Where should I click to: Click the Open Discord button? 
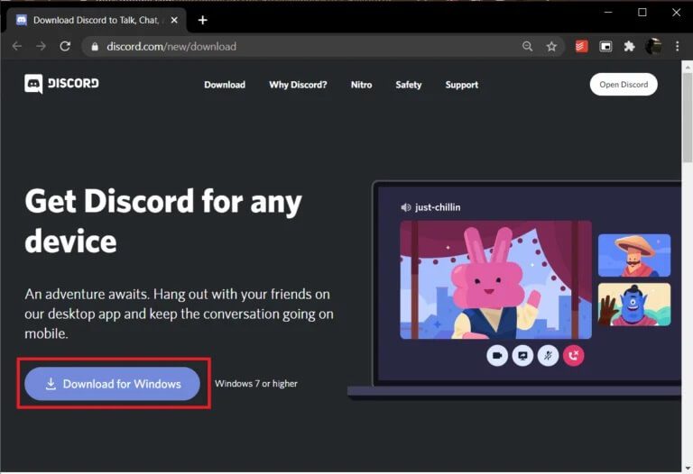pos(624,85)
